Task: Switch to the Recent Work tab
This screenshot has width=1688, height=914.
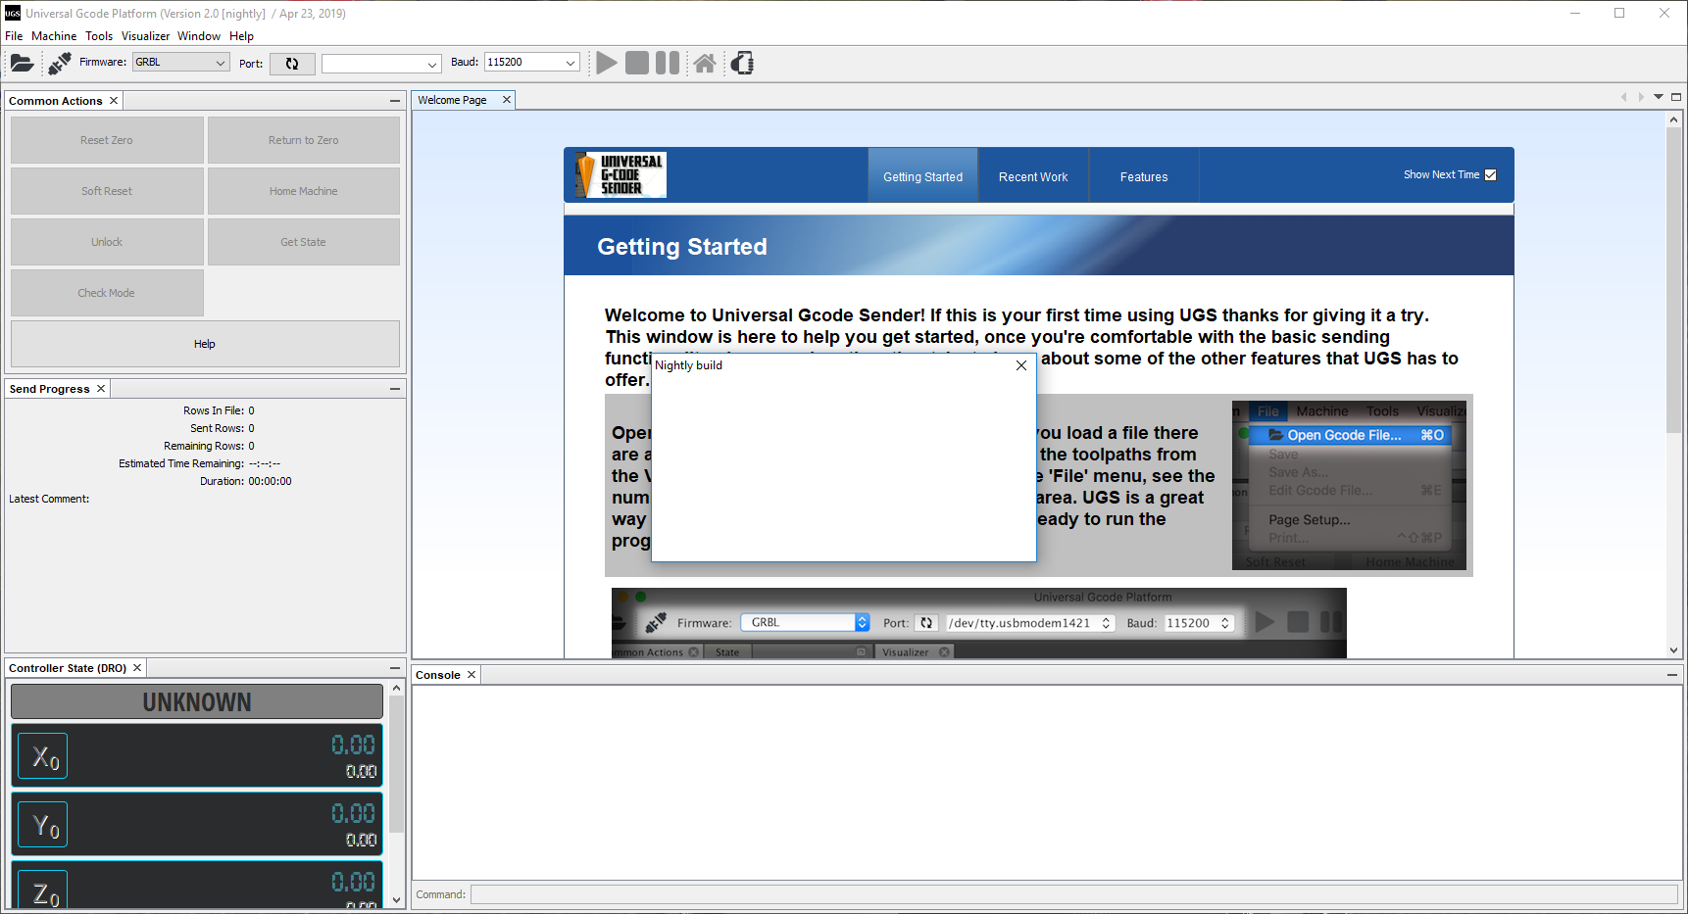Action: click(x=1033, y=176)
